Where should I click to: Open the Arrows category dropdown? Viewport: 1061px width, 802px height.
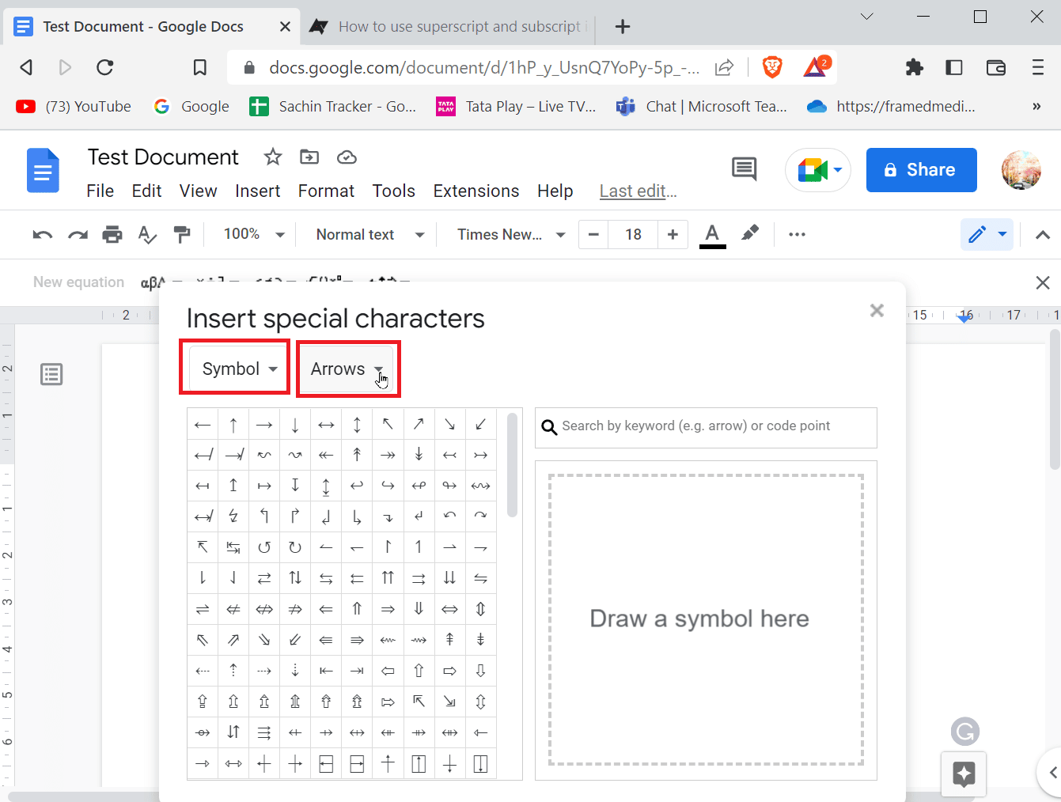[347, 368]
